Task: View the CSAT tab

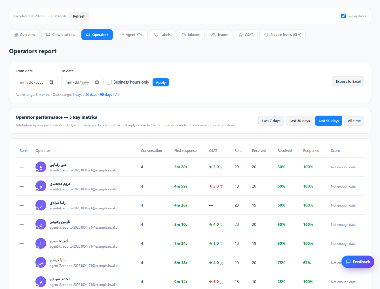Action: [x=246, y=35]
